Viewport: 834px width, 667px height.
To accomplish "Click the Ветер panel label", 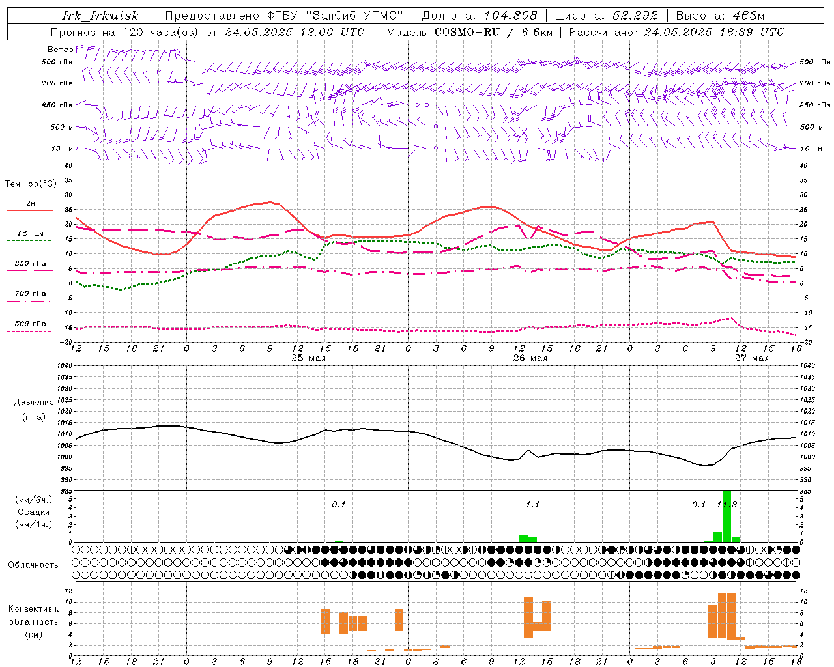I will 60,50.
